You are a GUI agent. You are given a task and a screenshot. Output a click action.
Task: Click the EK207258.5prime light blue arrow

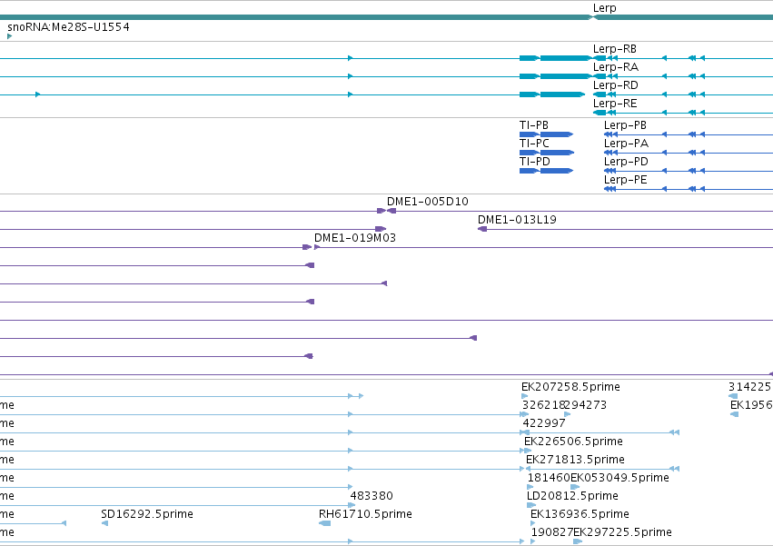coord(524,396)
